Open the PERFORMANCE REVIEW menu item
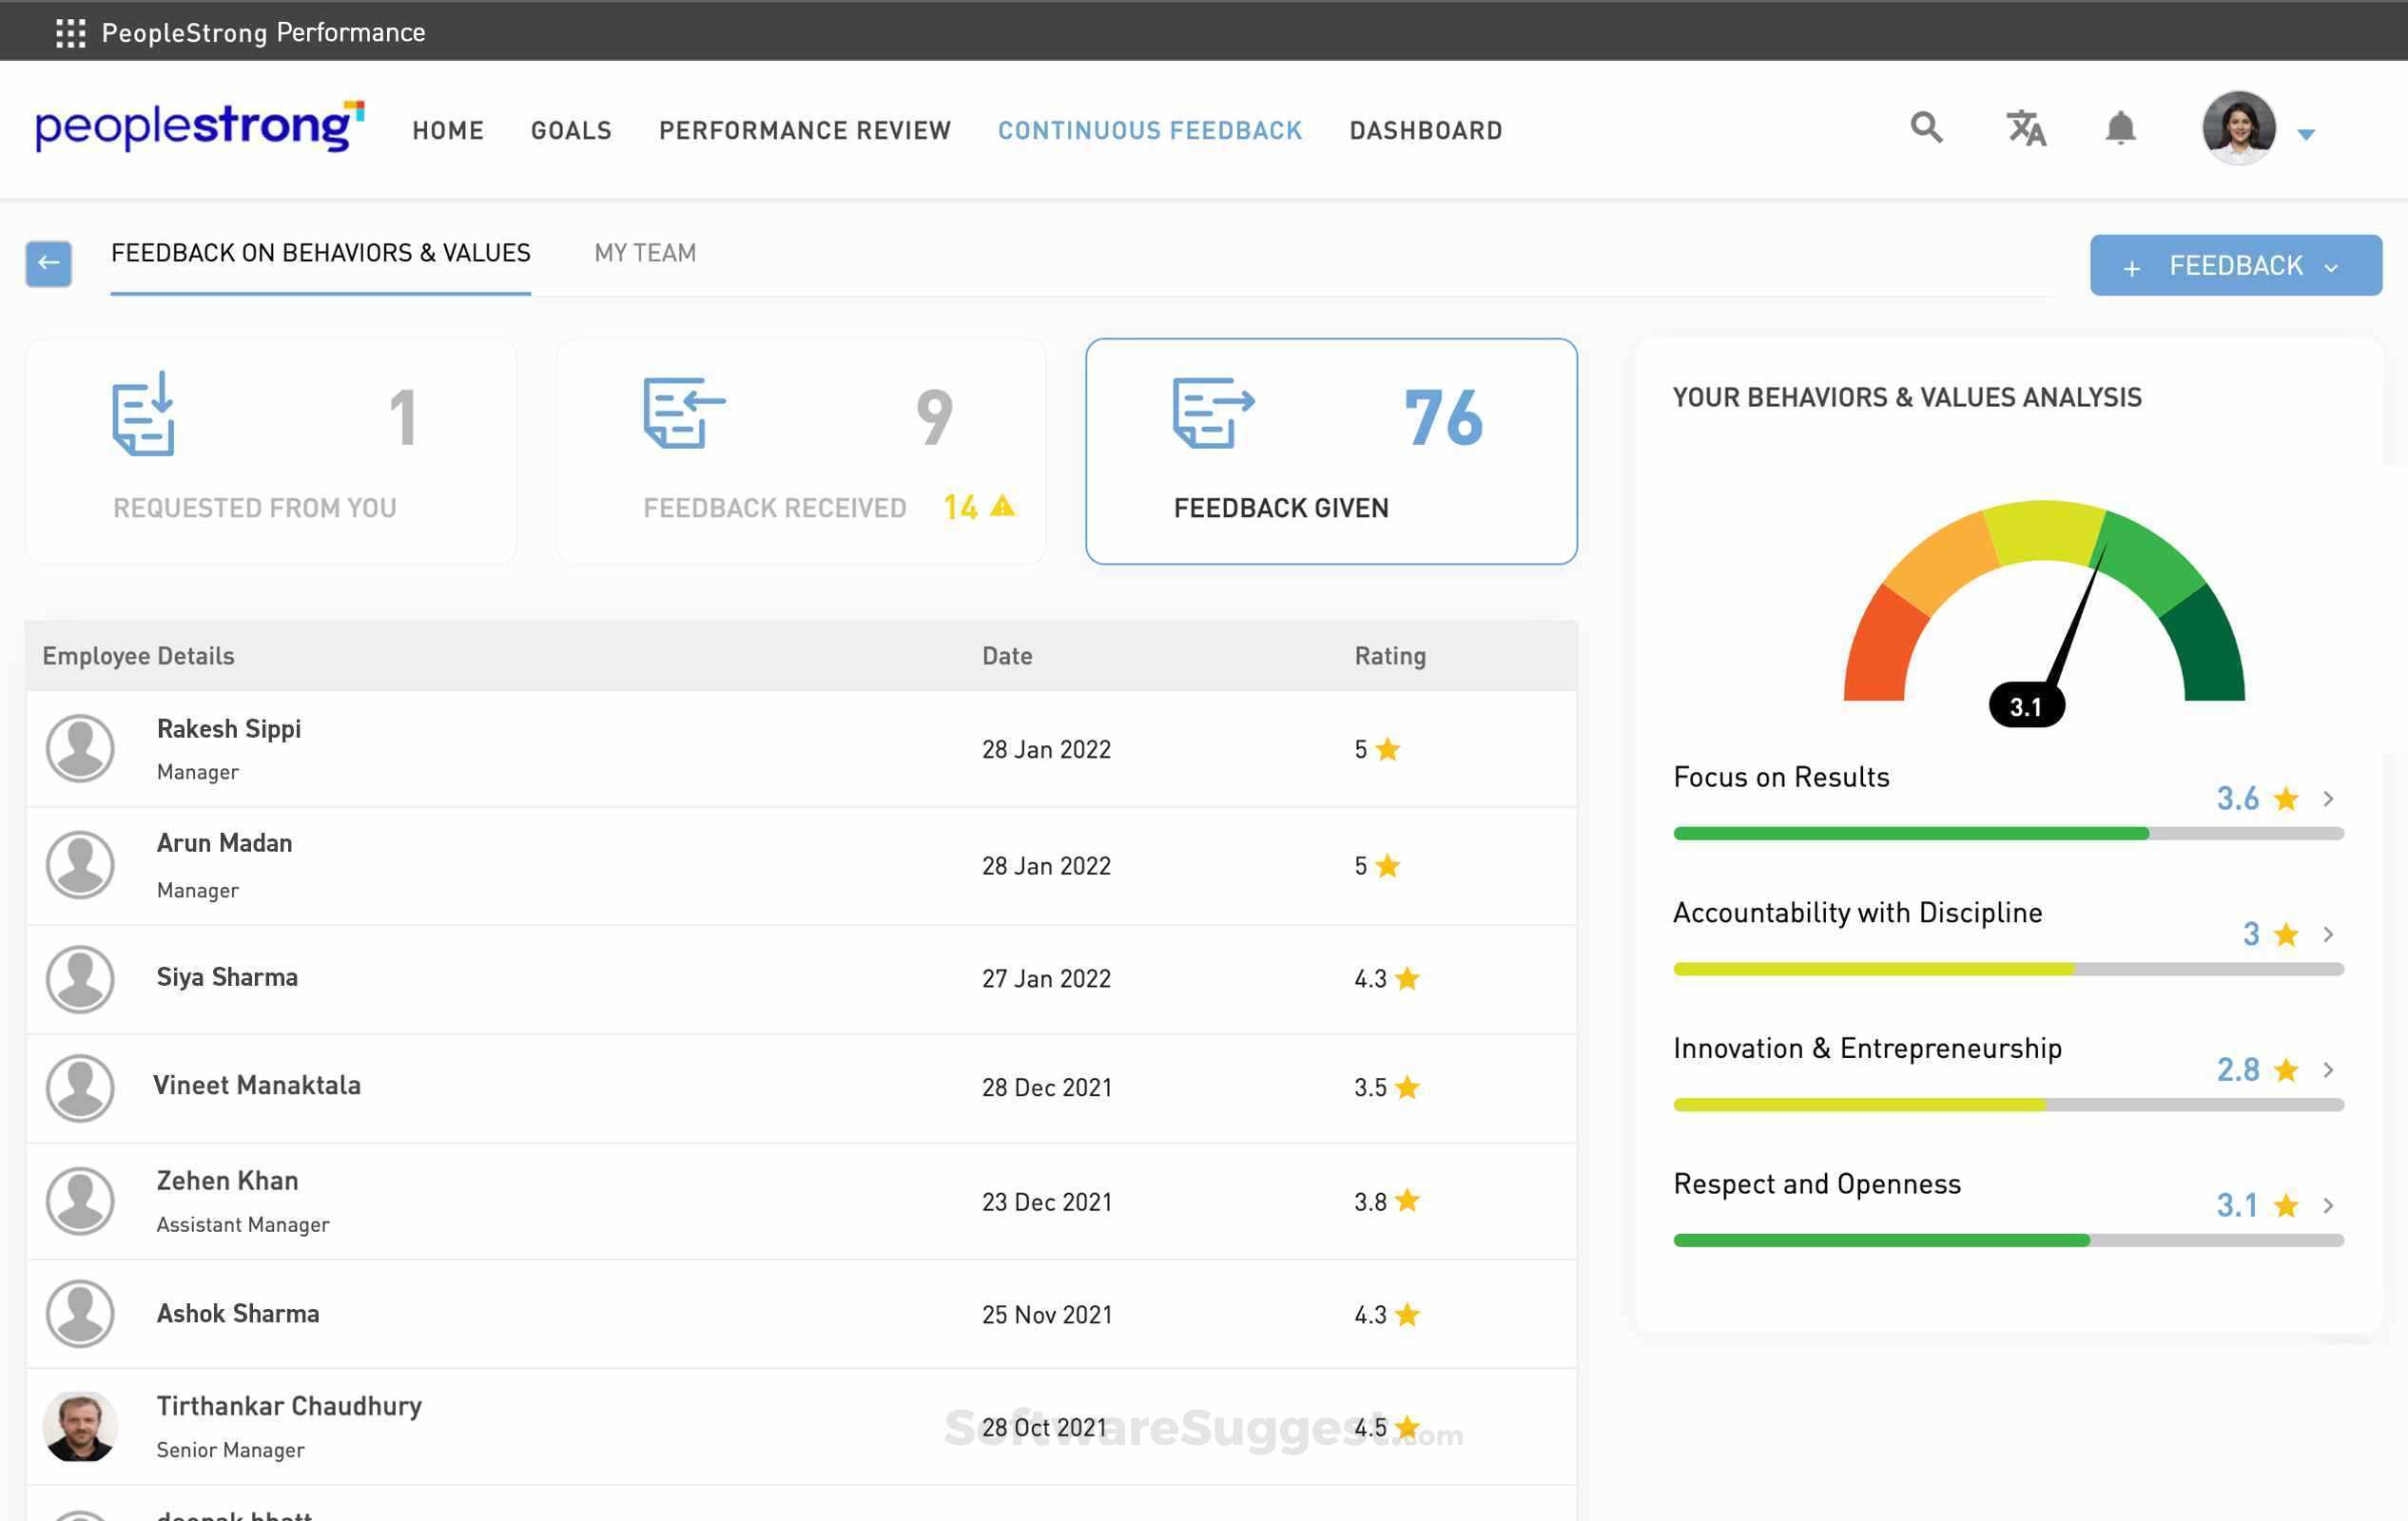2408x1521 pixels. pyautogui.click(x=805, y=130)
